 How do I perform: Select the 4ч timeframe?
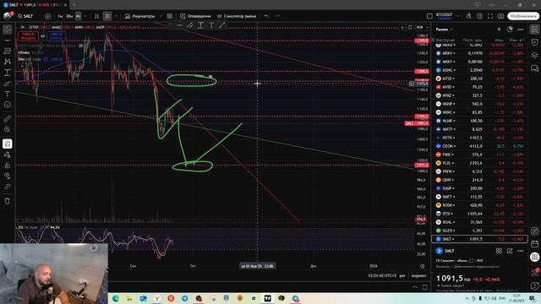click(79, 16)
